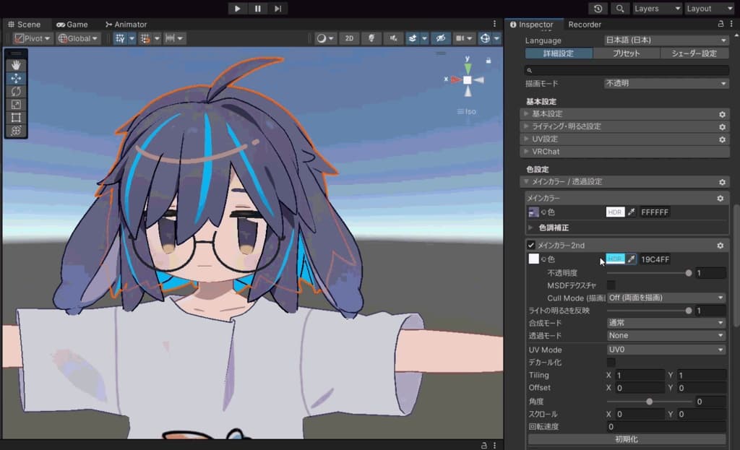The height and width of the screenshot is (450, 740).
Task: Toggle the Scene view audio icon
Action: tap(394, 38)
